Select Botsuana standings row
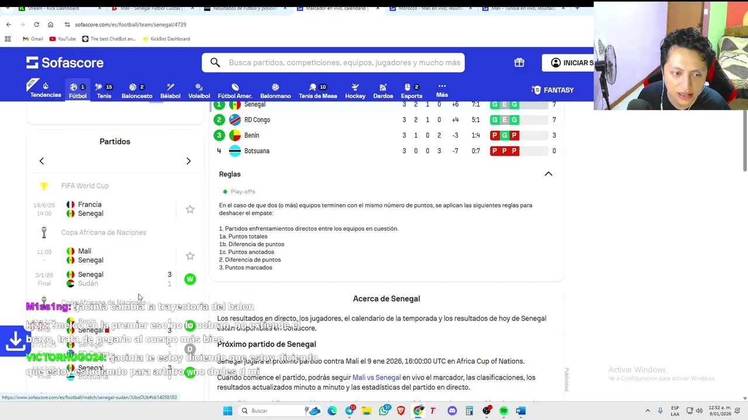This screenshot has height=420, width=748. pos(386,150)
